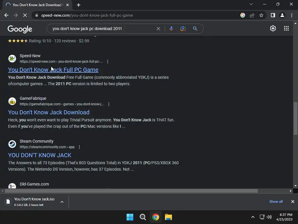Open the Chrome profile menu
The height and width of the screenshot is (224, 298).
[x=282, y=15]
